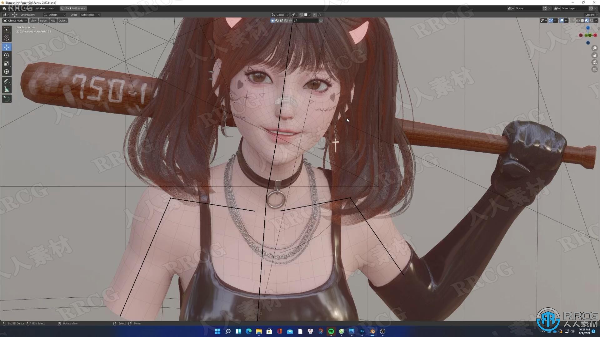Viewport: 600px width, 337px height.
Task: Open Microsoft Edge from the taskbar
Action: 248,331
